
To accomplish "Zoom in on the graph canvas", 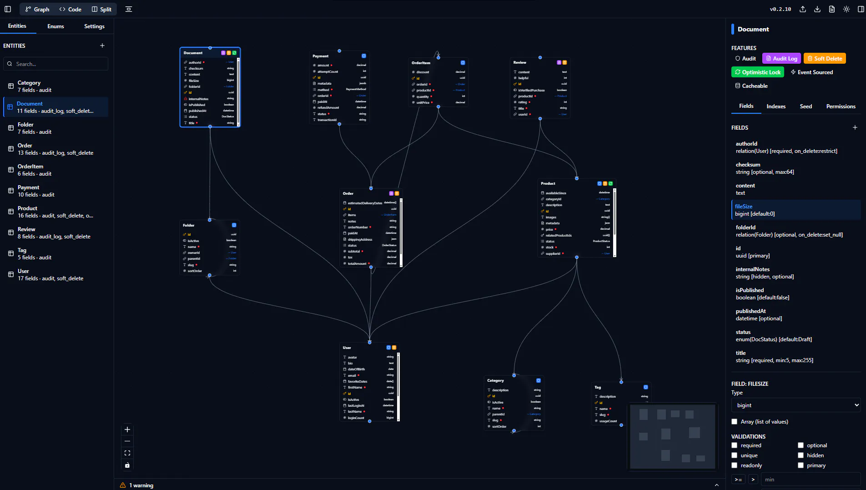I will pyautogui.click(x=127, y=429).
